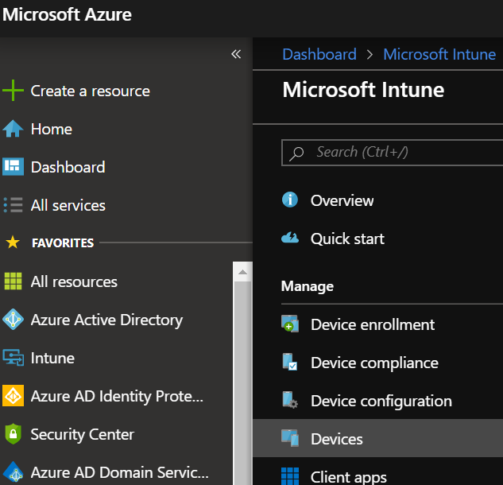
Task: Click the Intune monitor icon in favorites
Action: (14, 358)
